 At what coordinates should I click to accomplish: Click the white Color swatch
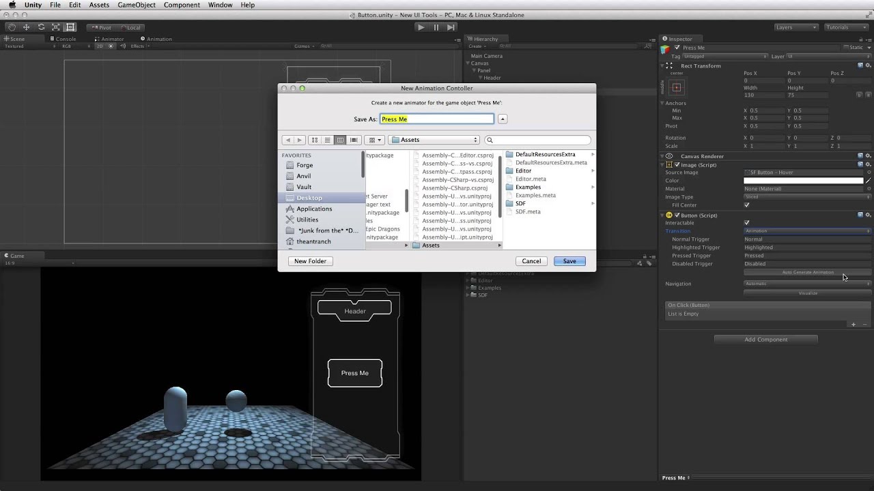click(803, 181)
